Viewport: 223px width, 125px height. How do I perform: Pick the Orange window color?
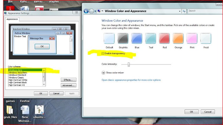(x=178, y=38)
